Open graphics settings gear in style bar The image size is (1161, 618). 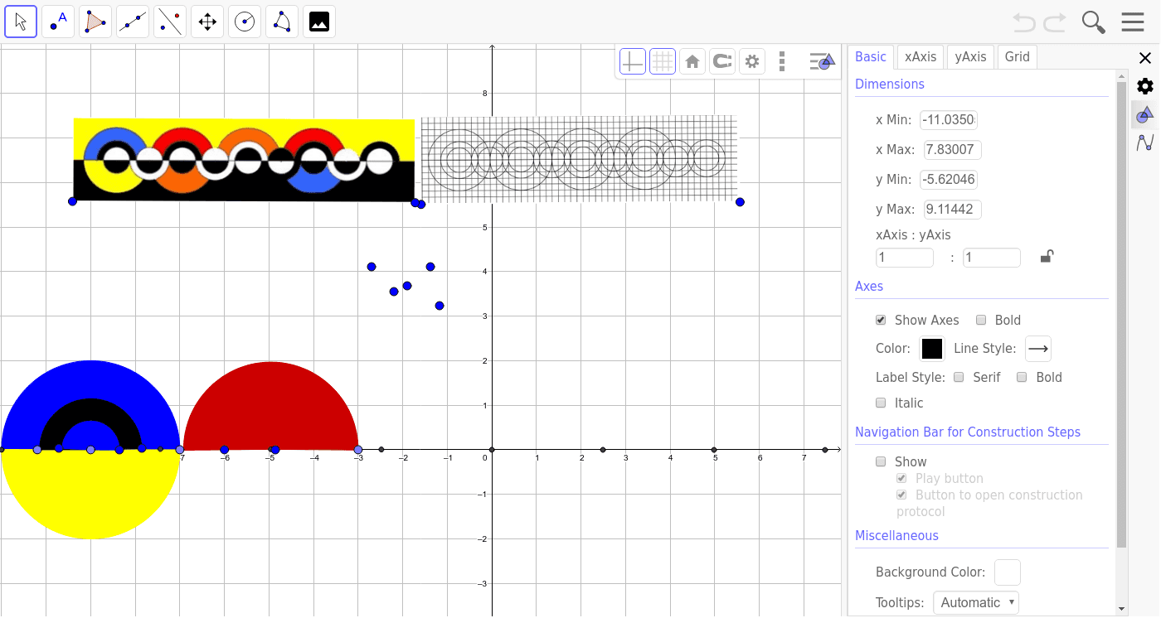click(x=752, y=61)
